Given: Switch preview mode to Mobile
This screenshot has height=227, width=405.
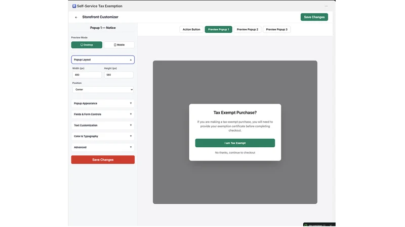Looking at the screenshot, I should click(x=119, y=45).
